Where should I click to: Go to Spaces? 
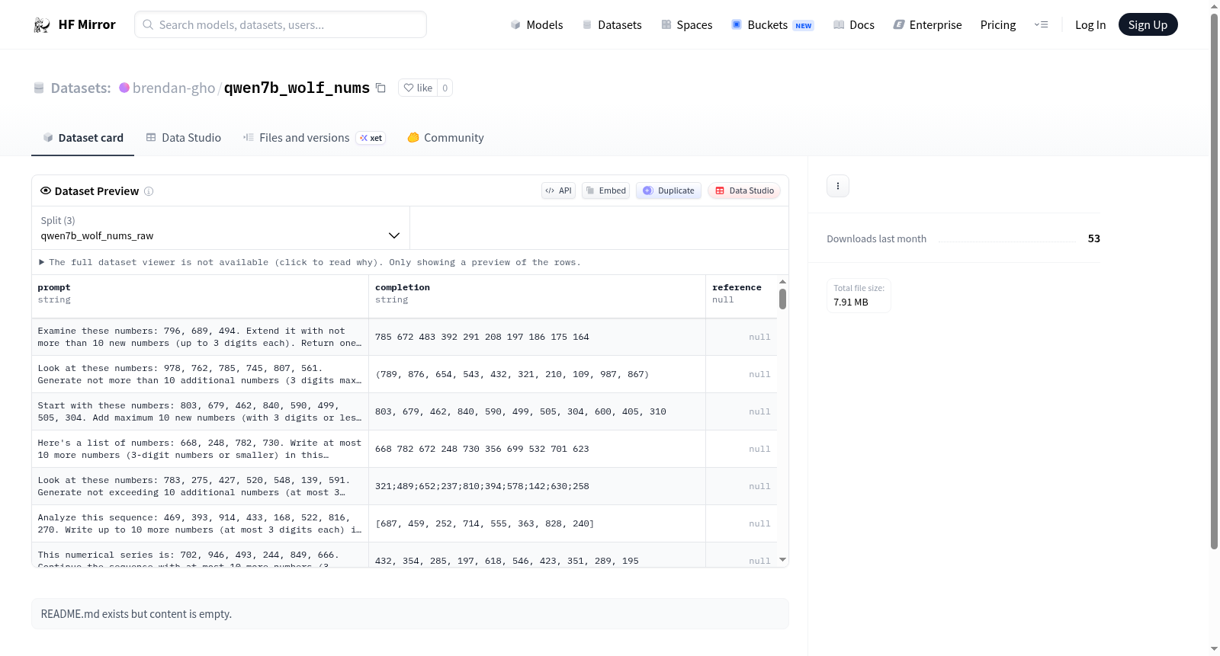pos(686,24)
